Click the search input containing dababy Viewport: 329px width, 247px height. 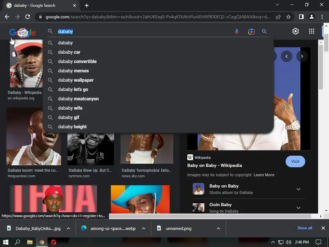[x=145, y=32]
